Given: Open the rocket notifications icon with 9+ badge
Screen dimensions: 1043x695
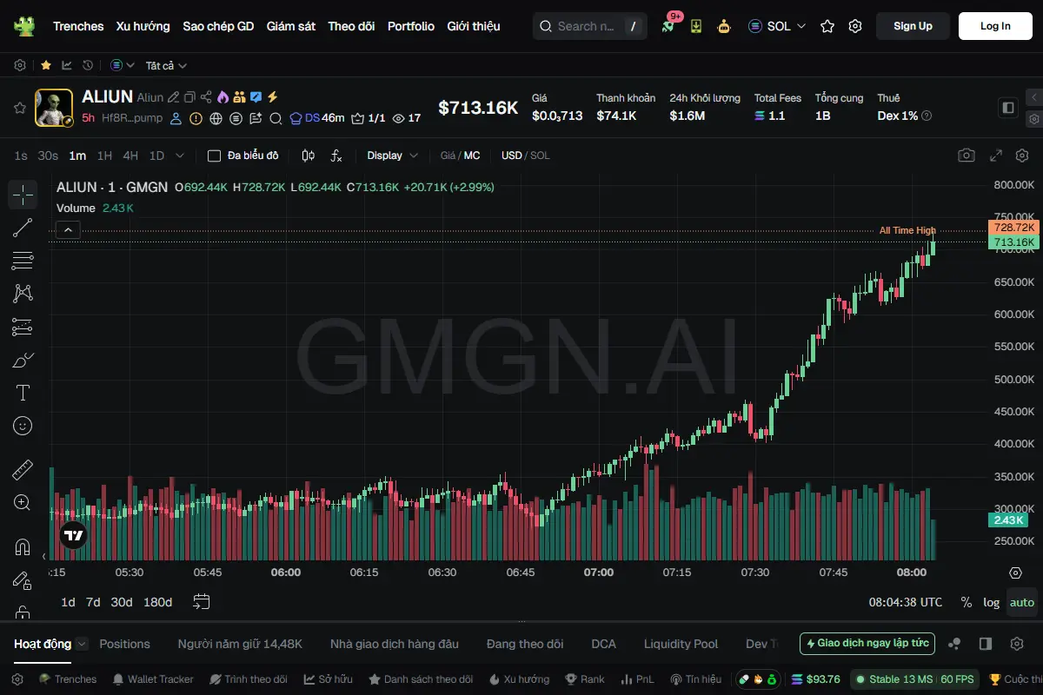Looking at the screenshot, I should [668, 26].
